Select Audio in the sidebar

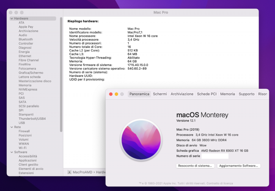[x=23, y=35]
